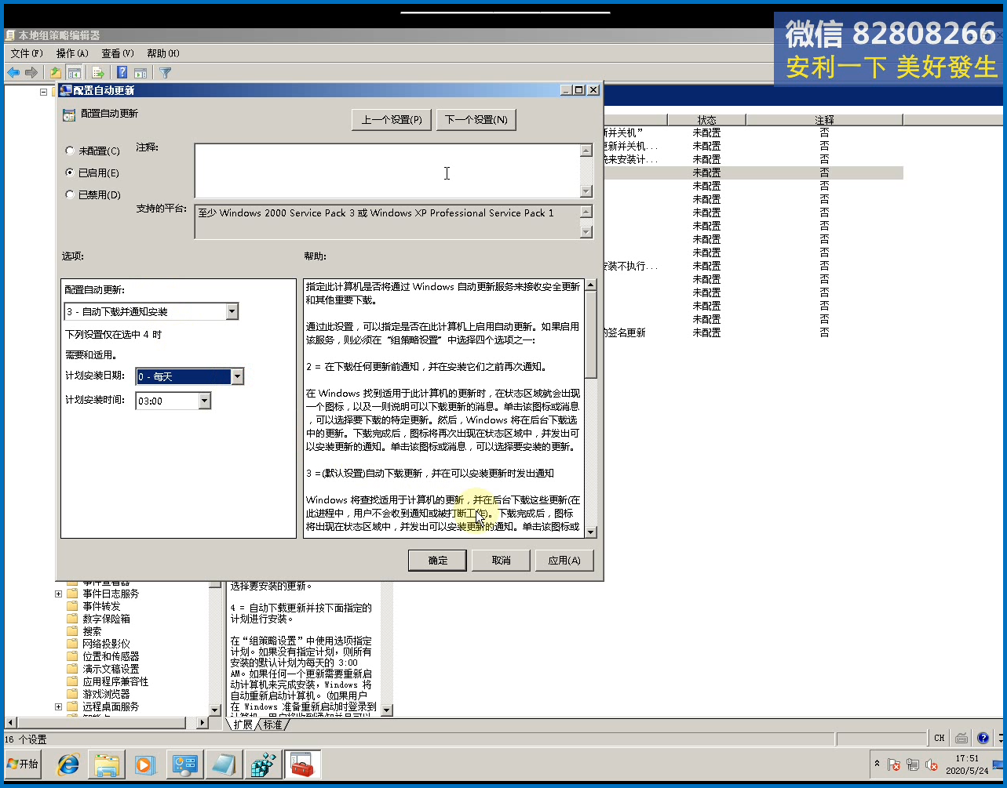Select the 游戏浏览器 folder in tree
The height and width of the screenshot is (788, 1007).
[x=106, y=694]
